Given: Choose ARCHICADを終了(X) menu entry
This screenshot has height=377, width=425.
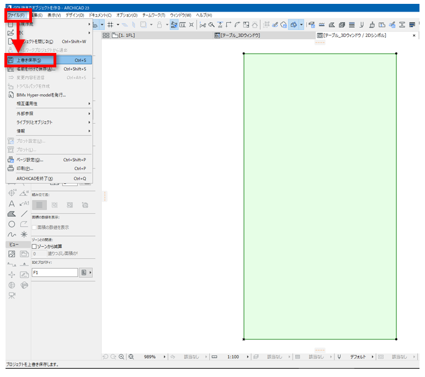Looking at the screenshot, I should coord(49,178).
